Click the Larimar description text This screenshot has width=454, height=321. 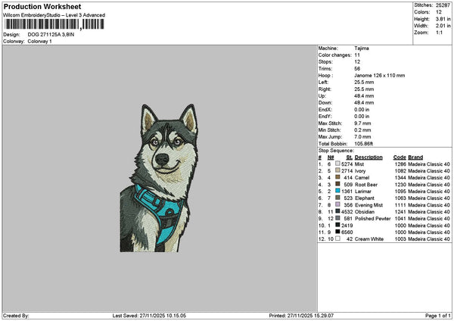[x=363, y=192]
